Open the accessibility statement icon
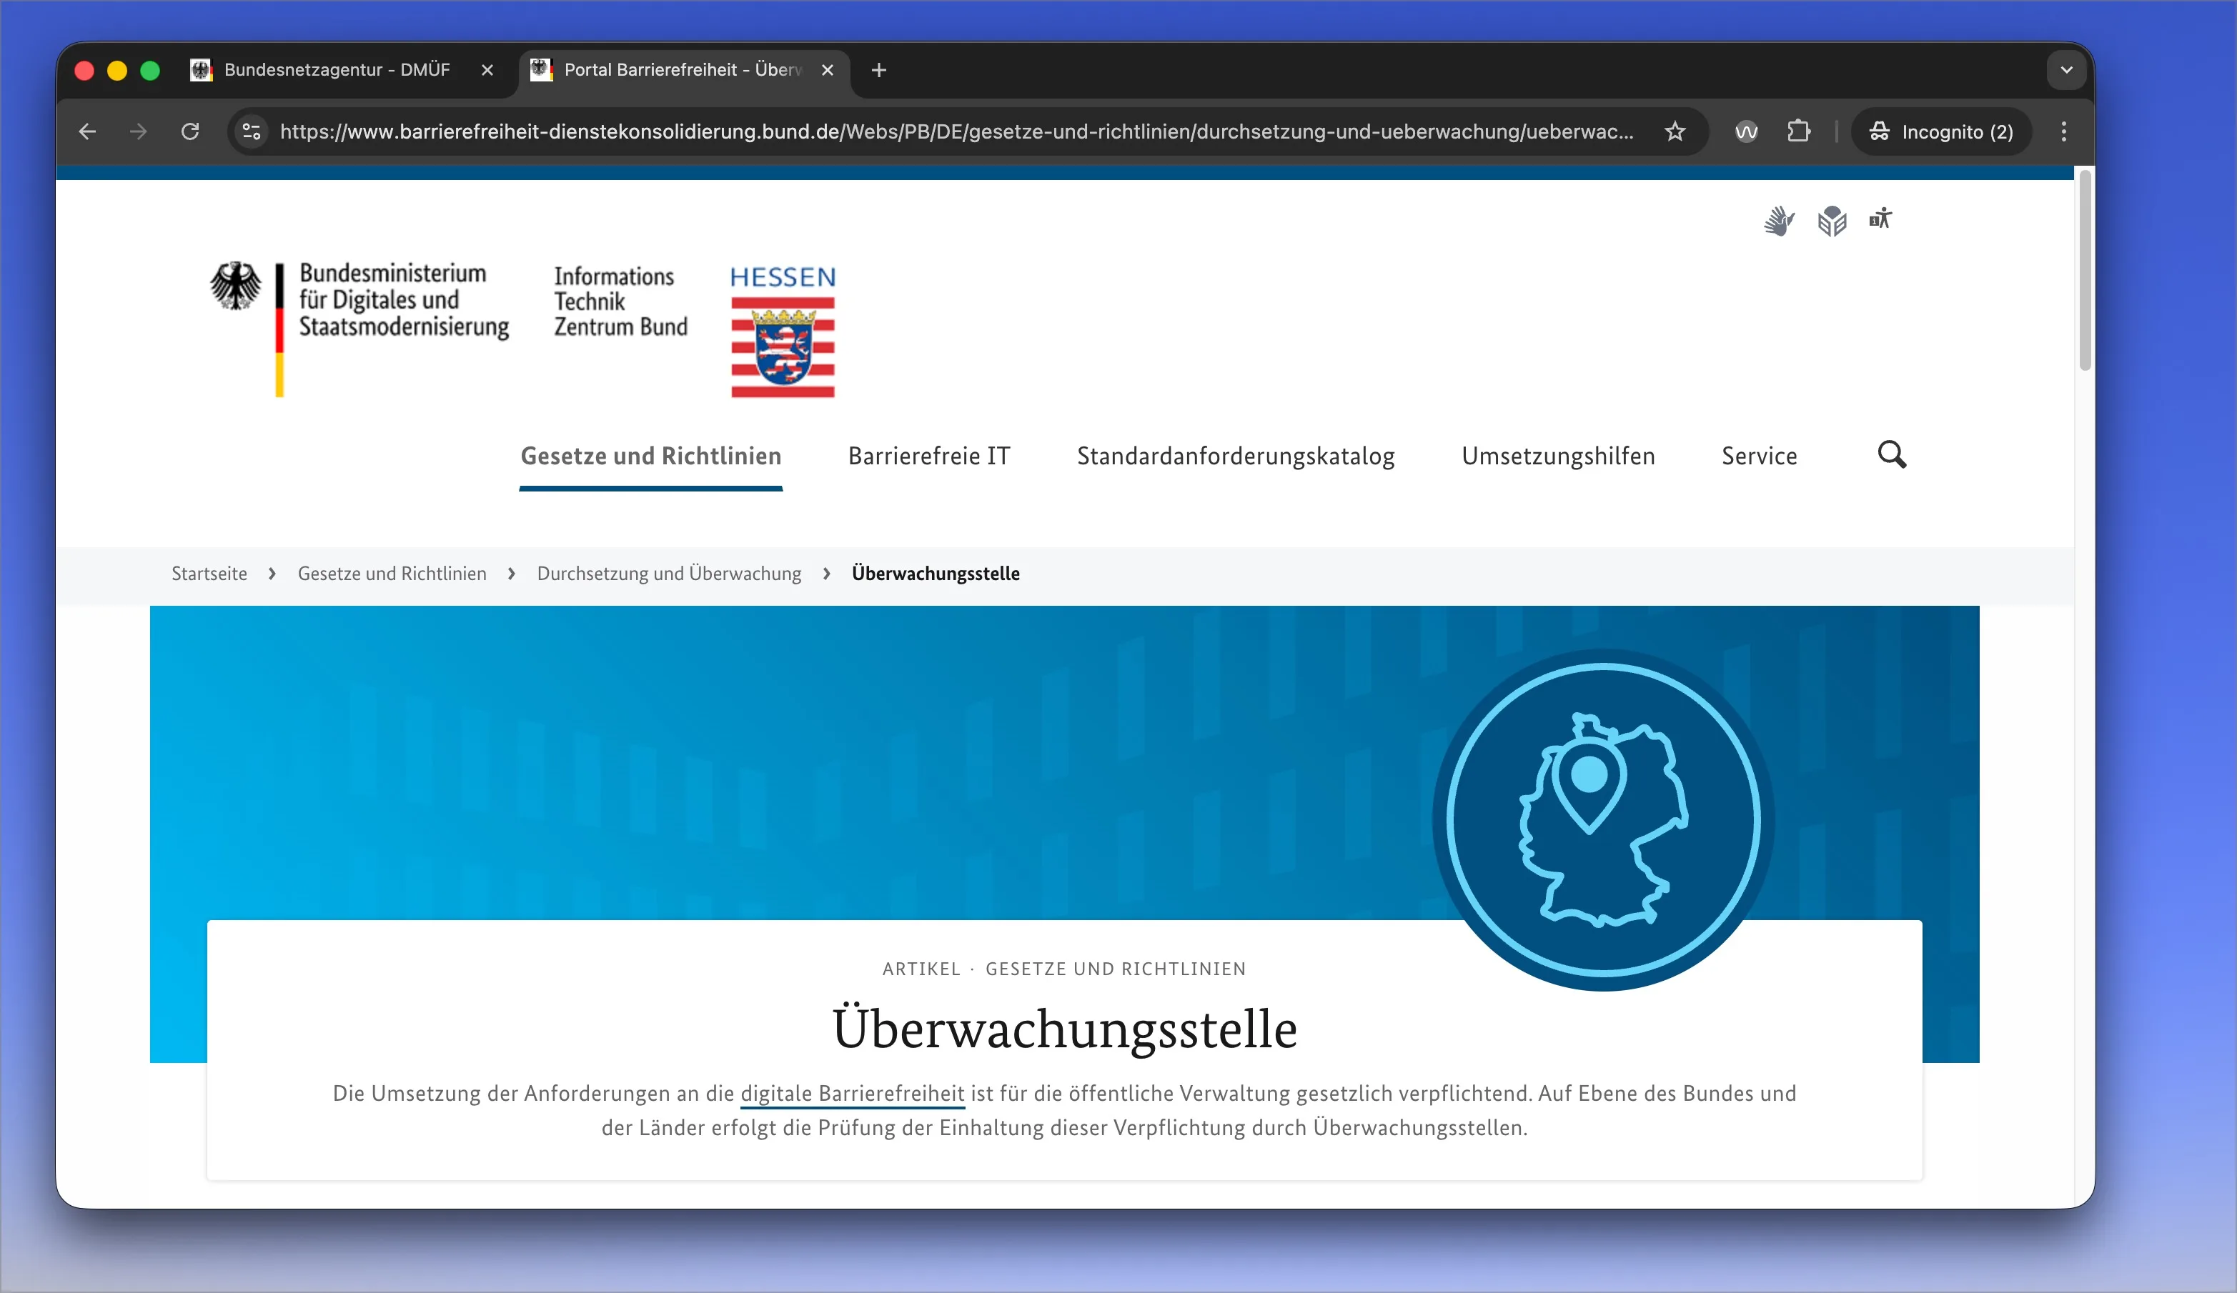This screenshot has width=2237, height=1293. click(1881, 220)
